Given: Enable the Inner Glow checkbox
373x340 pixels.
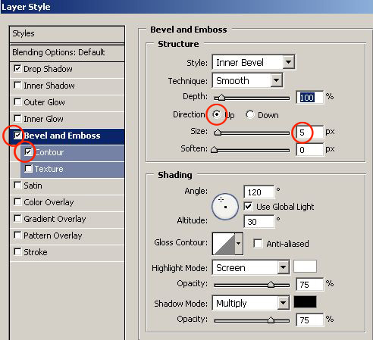Looking at the screenshot, I should click(17, 118).
